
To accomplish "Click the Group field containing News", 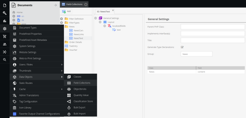I will [x=196, y=54].
